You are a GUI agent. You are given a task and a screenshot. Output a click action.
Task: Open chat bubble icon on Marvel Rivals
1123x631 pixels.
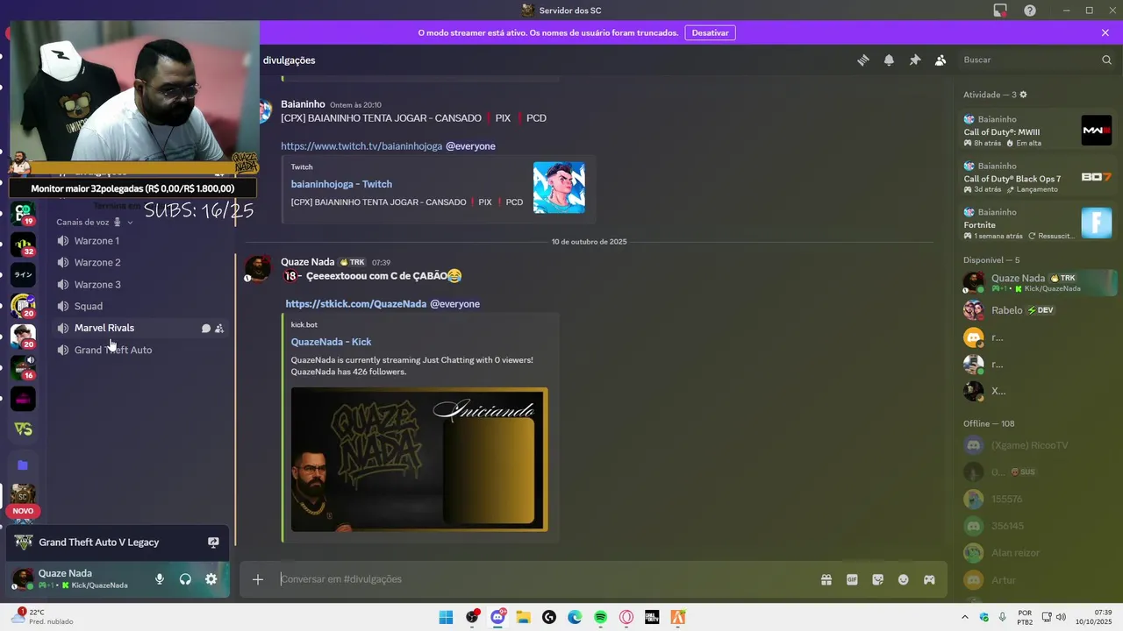(x=206, y=329)
